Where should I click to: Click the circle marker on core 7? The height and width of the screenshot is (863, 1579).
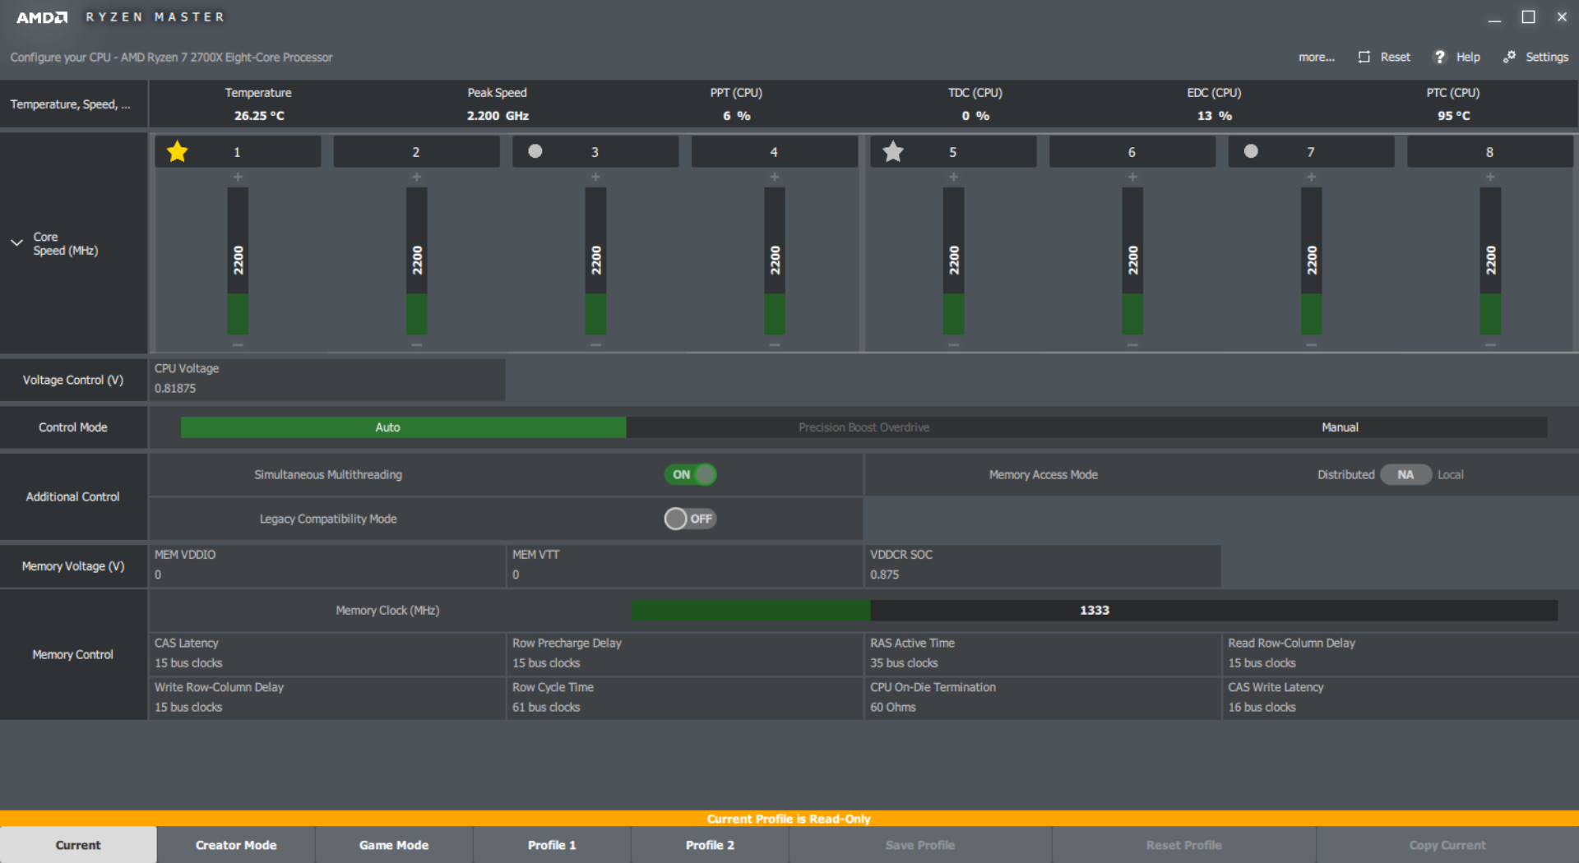click(x=1251, y=151)
